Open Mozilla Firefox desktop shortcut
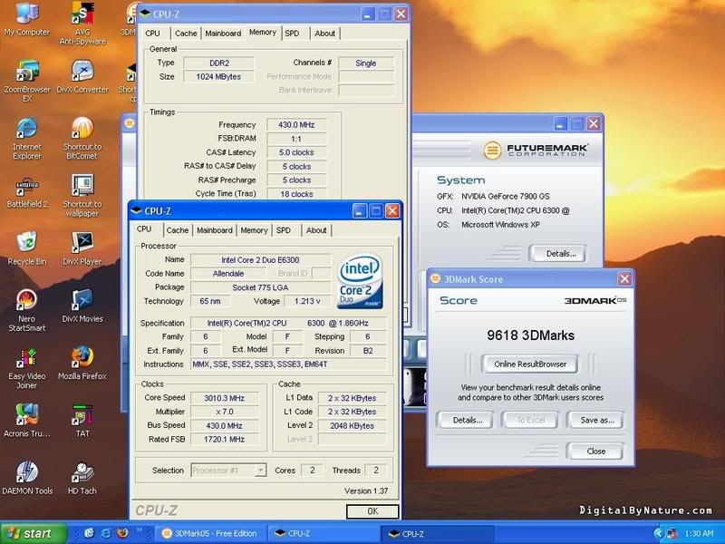The width and height of the screenshot is (725, 544). tap(82, 356)
